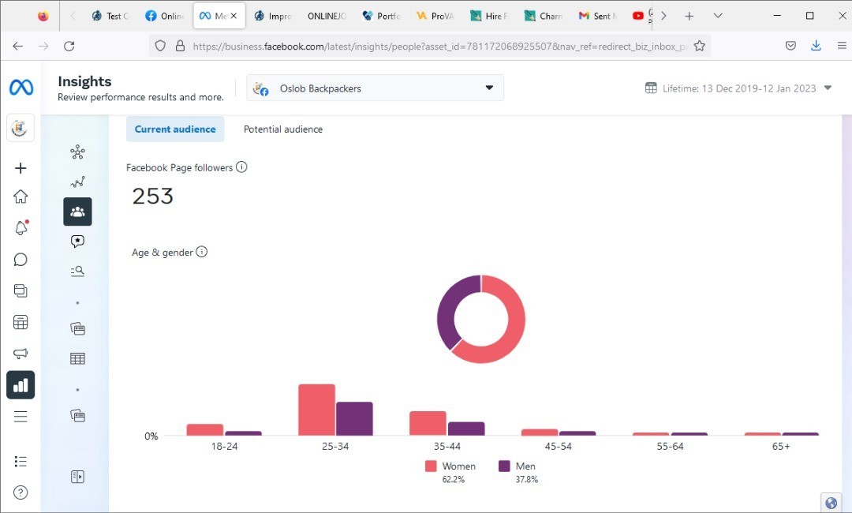Switch to Test C browser tab
852x513 pixels.
click(110, 16)
